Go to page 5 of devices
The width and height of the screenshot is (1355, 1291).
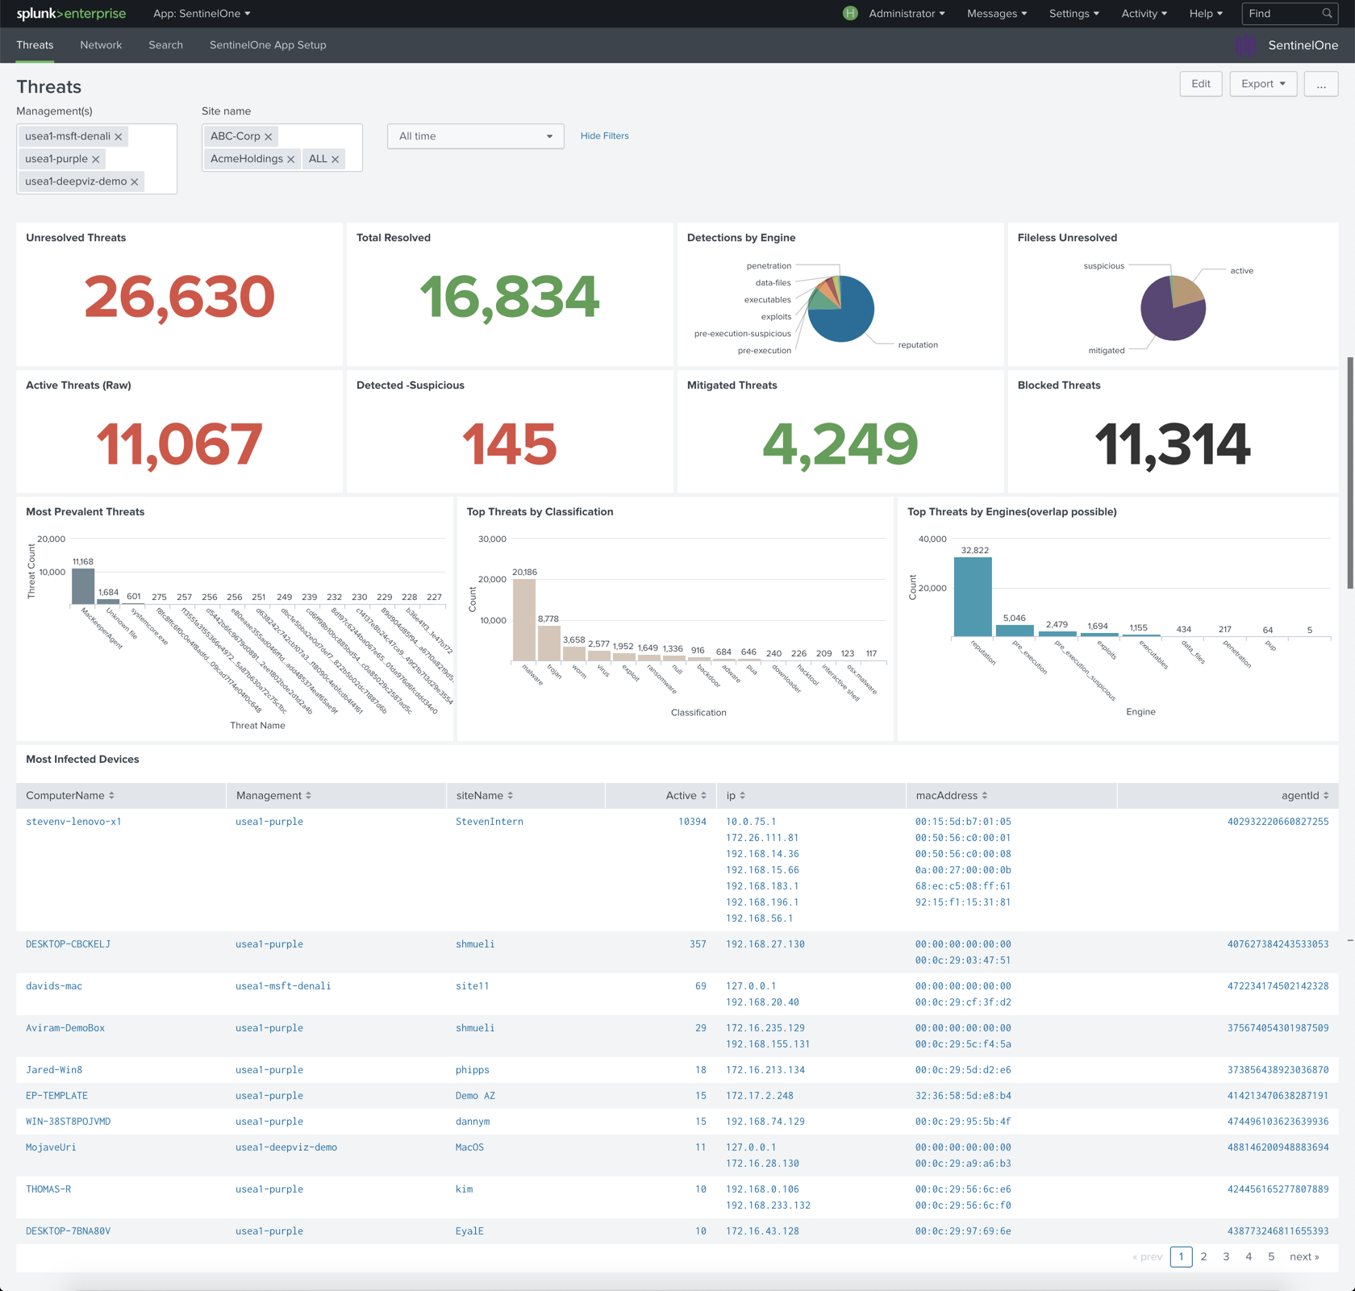pos(1271,1256)
